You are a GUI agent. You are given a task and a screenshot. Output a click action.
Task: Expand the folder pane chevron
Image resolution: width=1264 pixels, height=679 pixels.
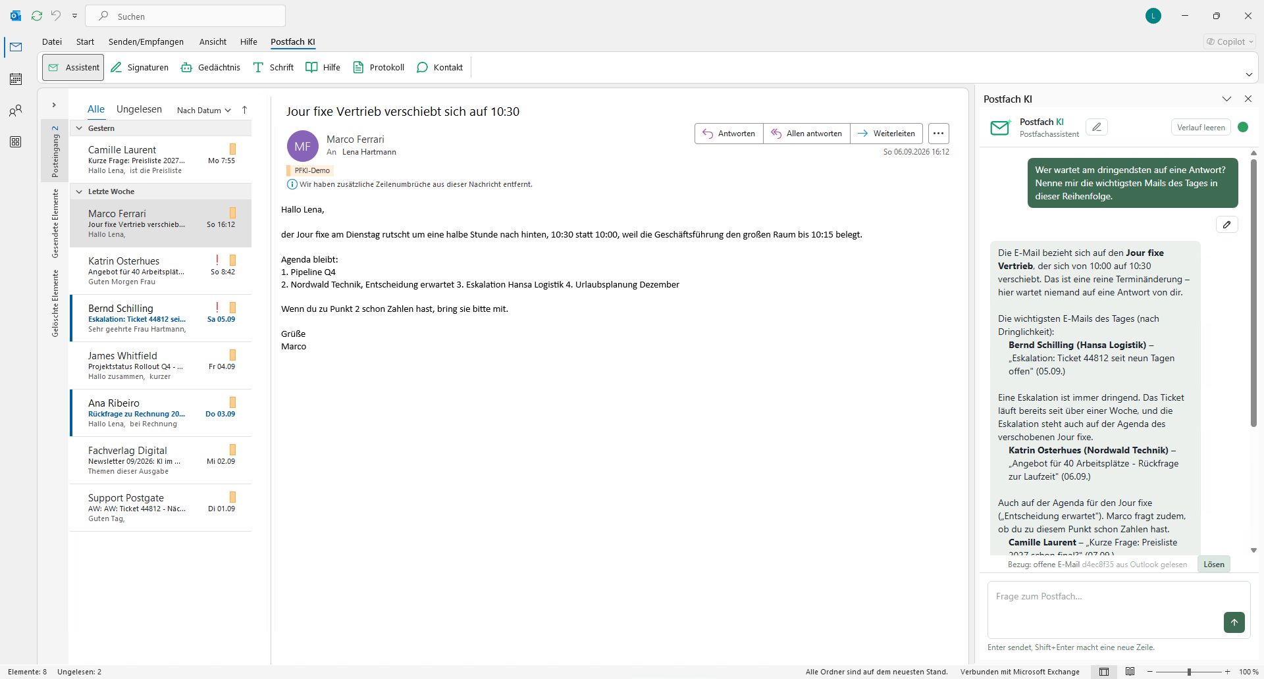coord(54,105)
